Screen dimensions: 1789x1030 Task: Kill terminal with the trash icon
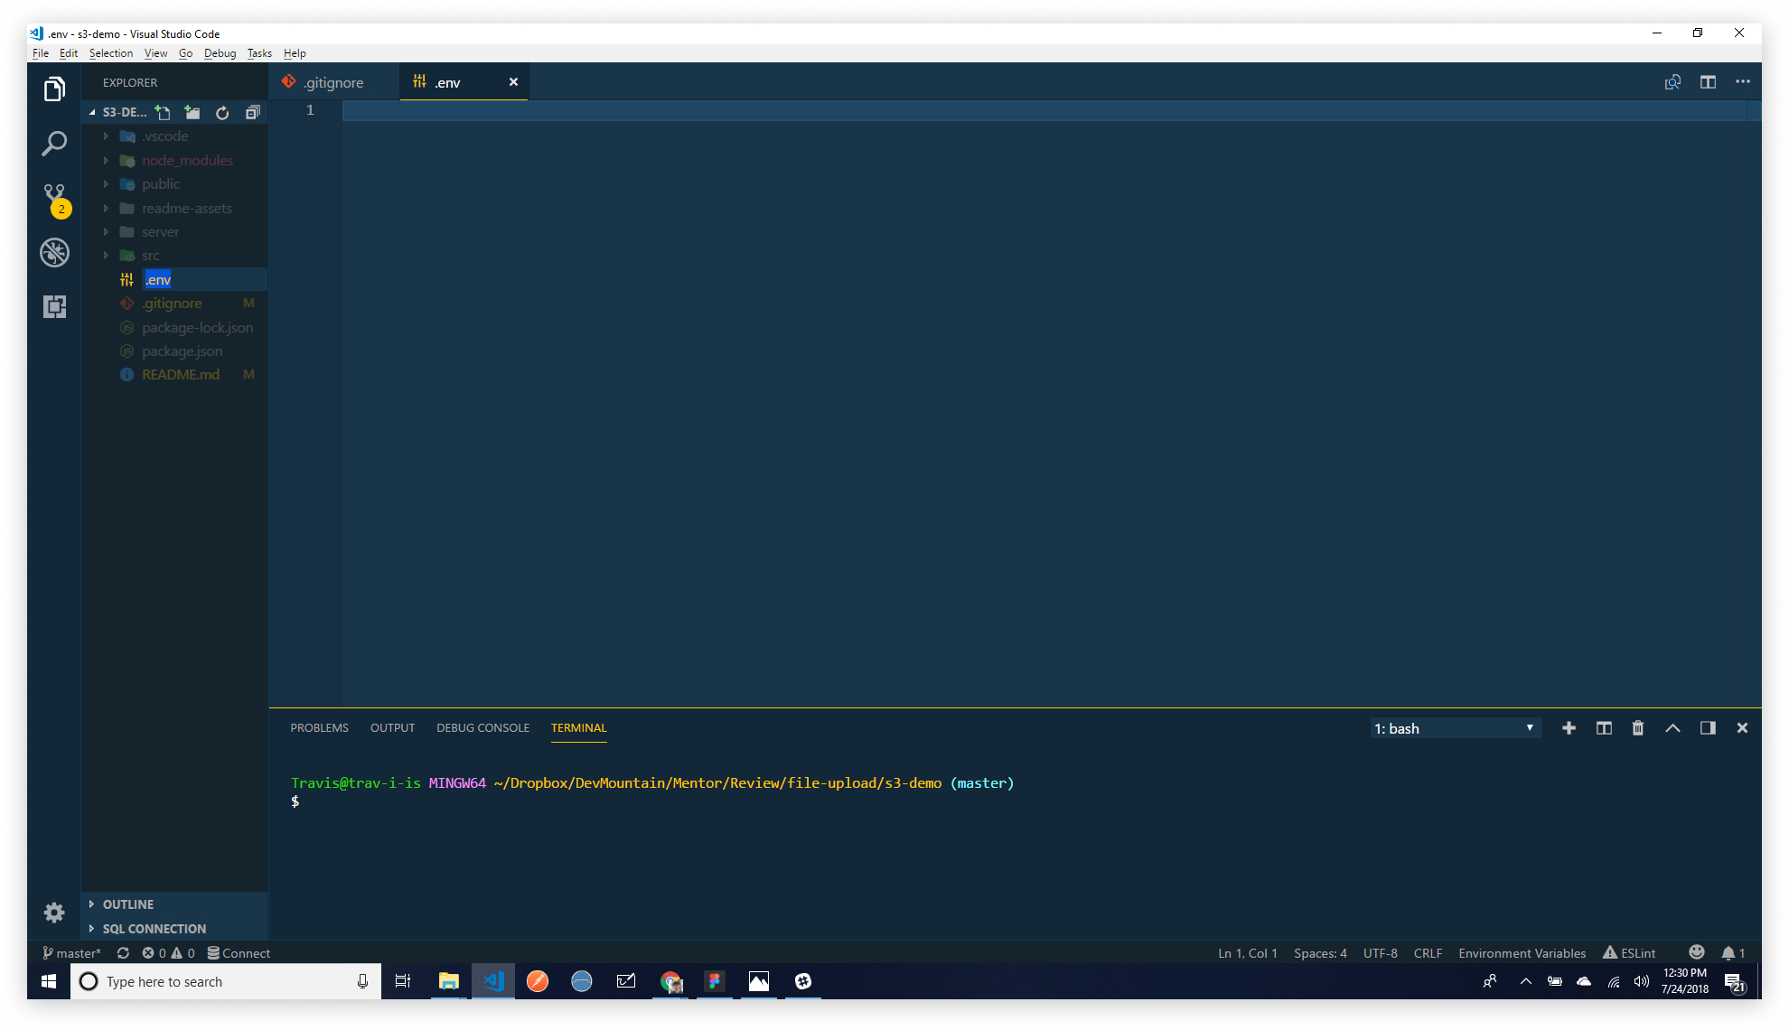pyautogui.click(x=1637, y=728)
